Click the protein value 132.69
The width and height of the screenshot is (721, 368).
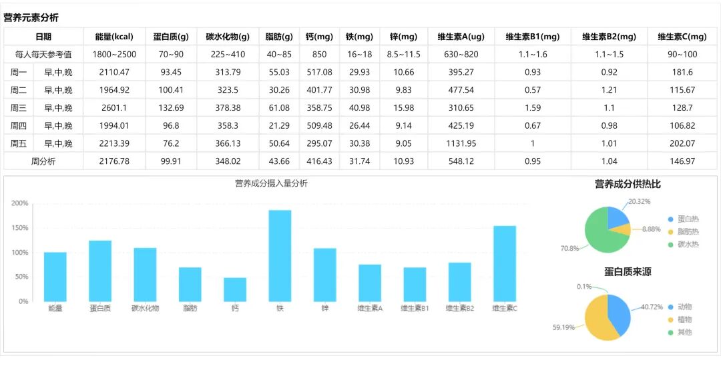pos(171,108)
